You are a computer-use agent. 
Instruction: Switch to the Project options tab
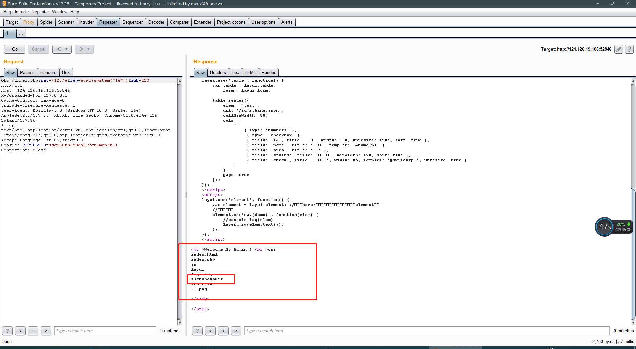231,22
